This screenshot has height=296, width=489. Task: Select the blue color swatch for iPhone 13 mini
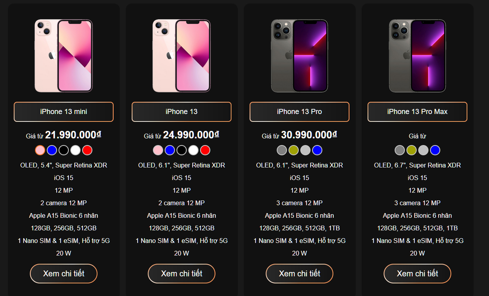tap(51, 150)
